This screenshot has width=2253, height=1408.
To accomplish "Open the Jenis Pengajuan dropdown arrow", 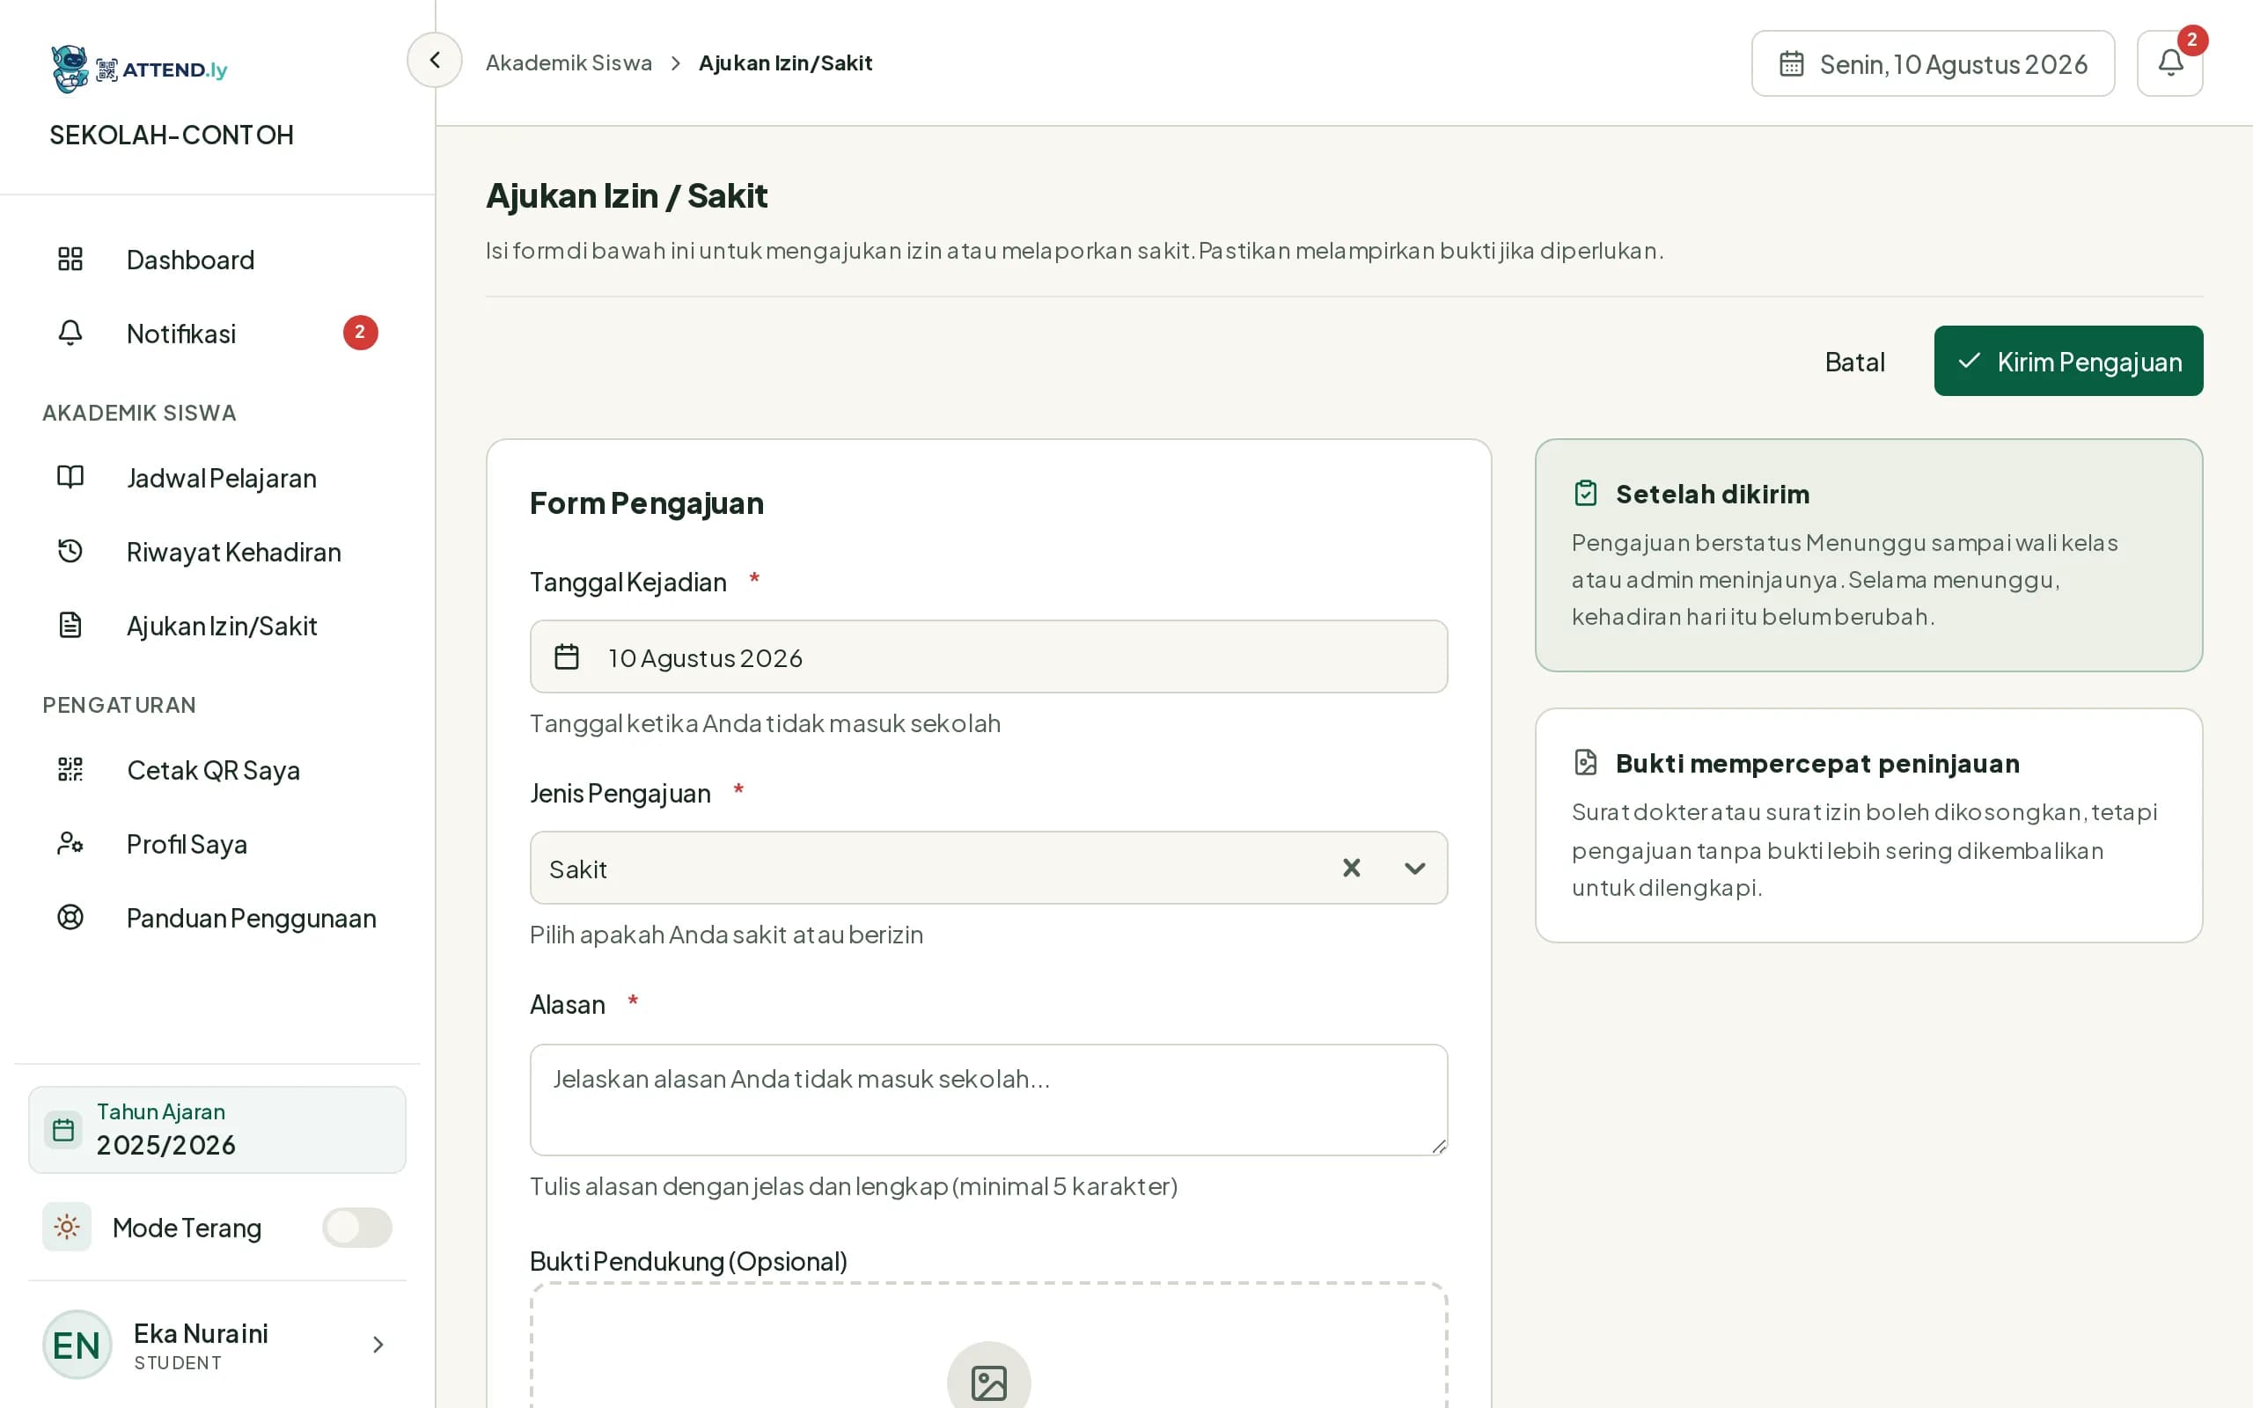I will click(1414, 869).
